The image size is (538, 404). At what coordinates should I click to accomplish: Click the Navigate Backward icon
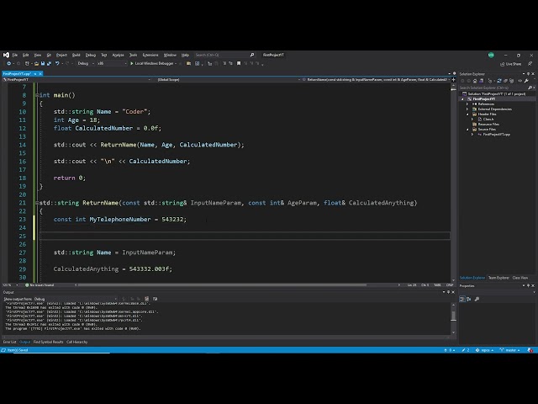[x=9, y=64]
